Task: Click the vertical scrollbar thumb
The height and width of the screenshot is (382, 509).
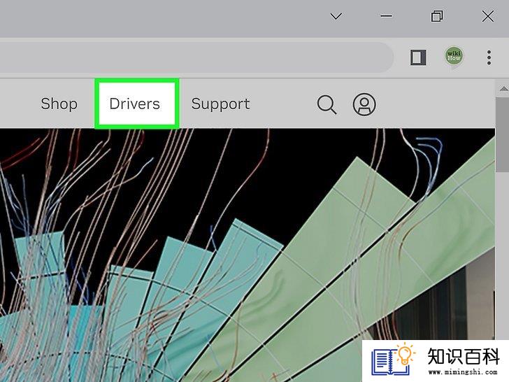Action: [x=503, y=135]
